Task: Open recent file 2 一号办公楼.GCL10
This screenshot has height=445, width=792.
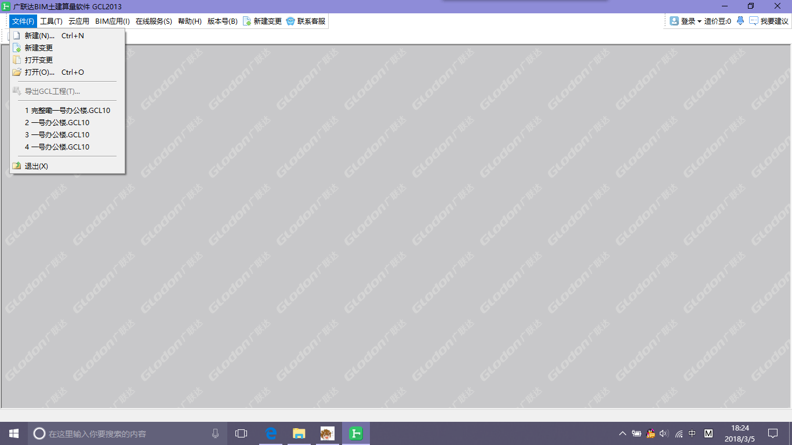Action: (67, 123)
